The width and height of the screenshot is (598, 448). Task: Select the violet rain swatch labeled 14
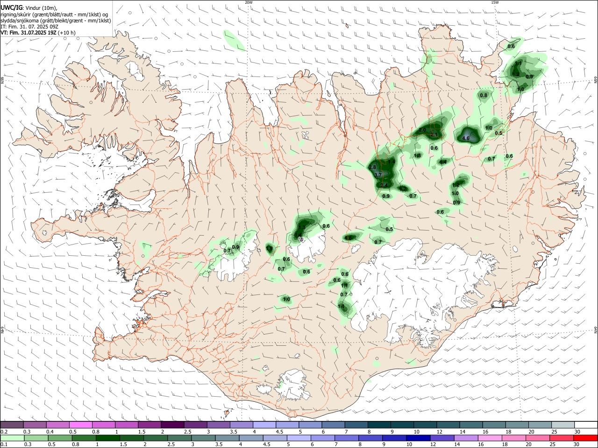pos(465,438)
